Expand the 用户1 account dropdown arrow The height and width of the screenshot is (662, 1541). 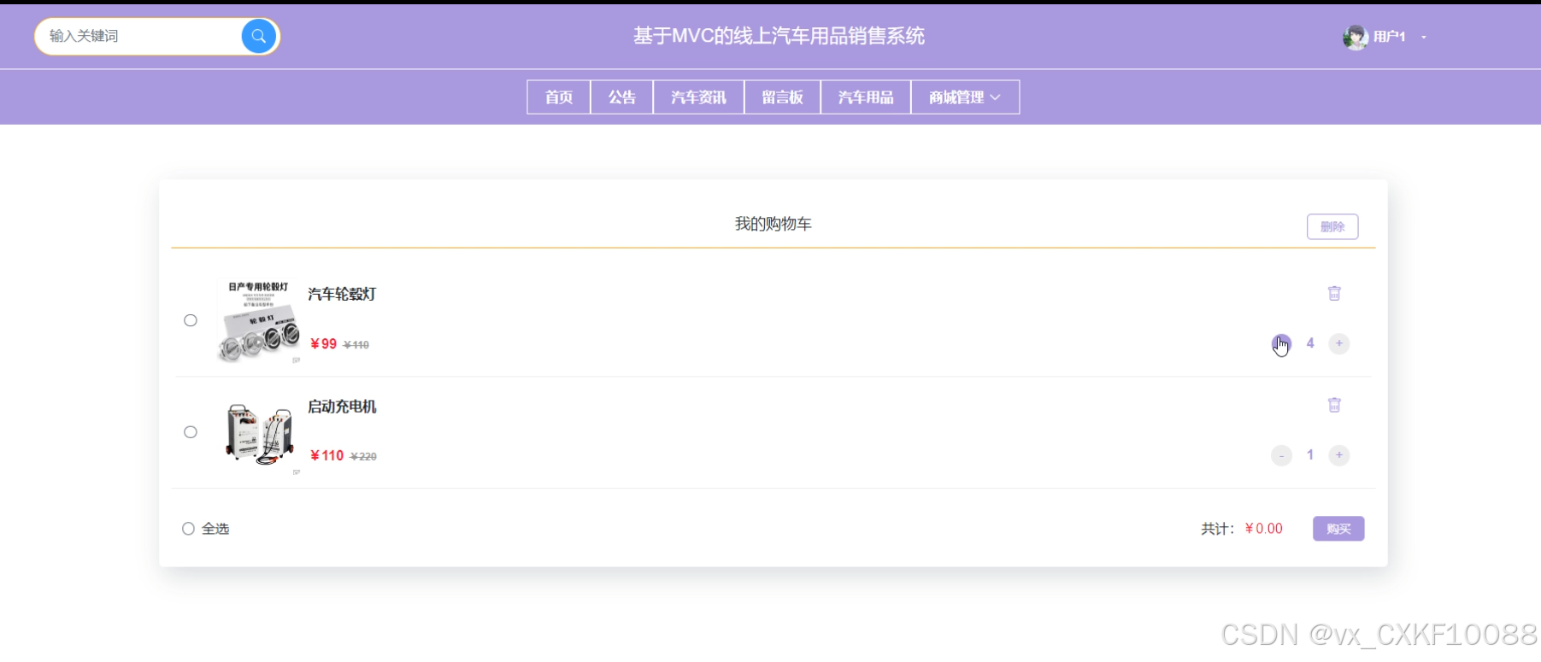tap(1424, 37)
